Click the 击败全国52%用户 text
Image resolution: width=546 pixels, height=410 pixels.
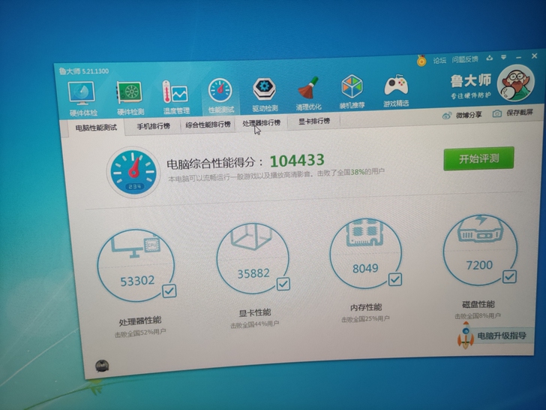[x=140, y=333]
